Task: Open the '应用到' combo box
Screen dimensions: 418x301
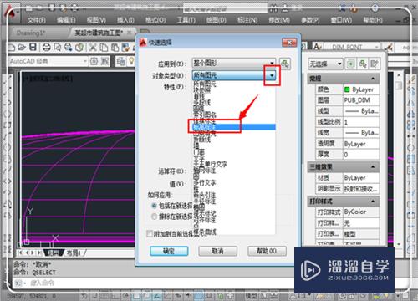Action: [x=233, y=64]
